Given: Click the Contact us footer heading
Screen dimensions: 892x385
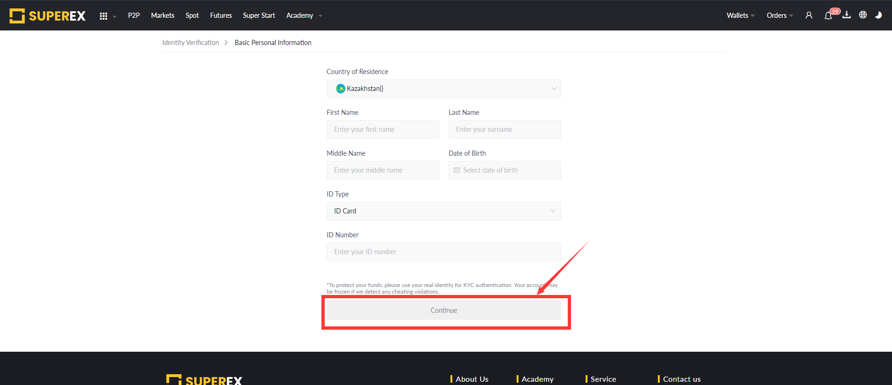Looking at the screenshot, I should point(682,379).
